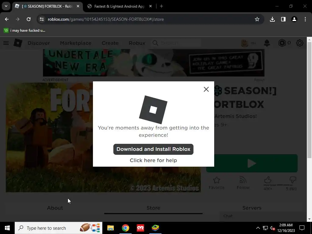Open the Create page
Viewport: 312px width, 234px height.
click(x=110, y=43)
